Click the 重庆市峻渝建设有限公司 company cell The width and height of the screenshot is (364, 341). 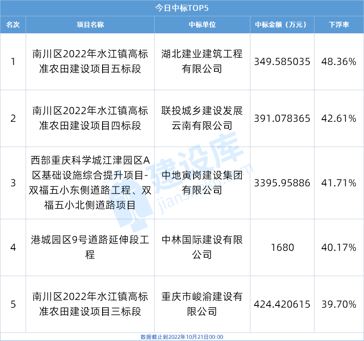pyautogui.click(x=202, y=304)
